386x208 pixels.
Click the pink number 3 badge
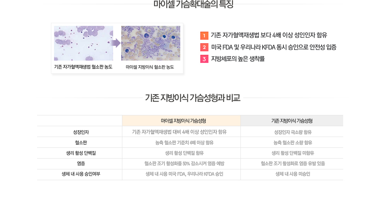204,59
